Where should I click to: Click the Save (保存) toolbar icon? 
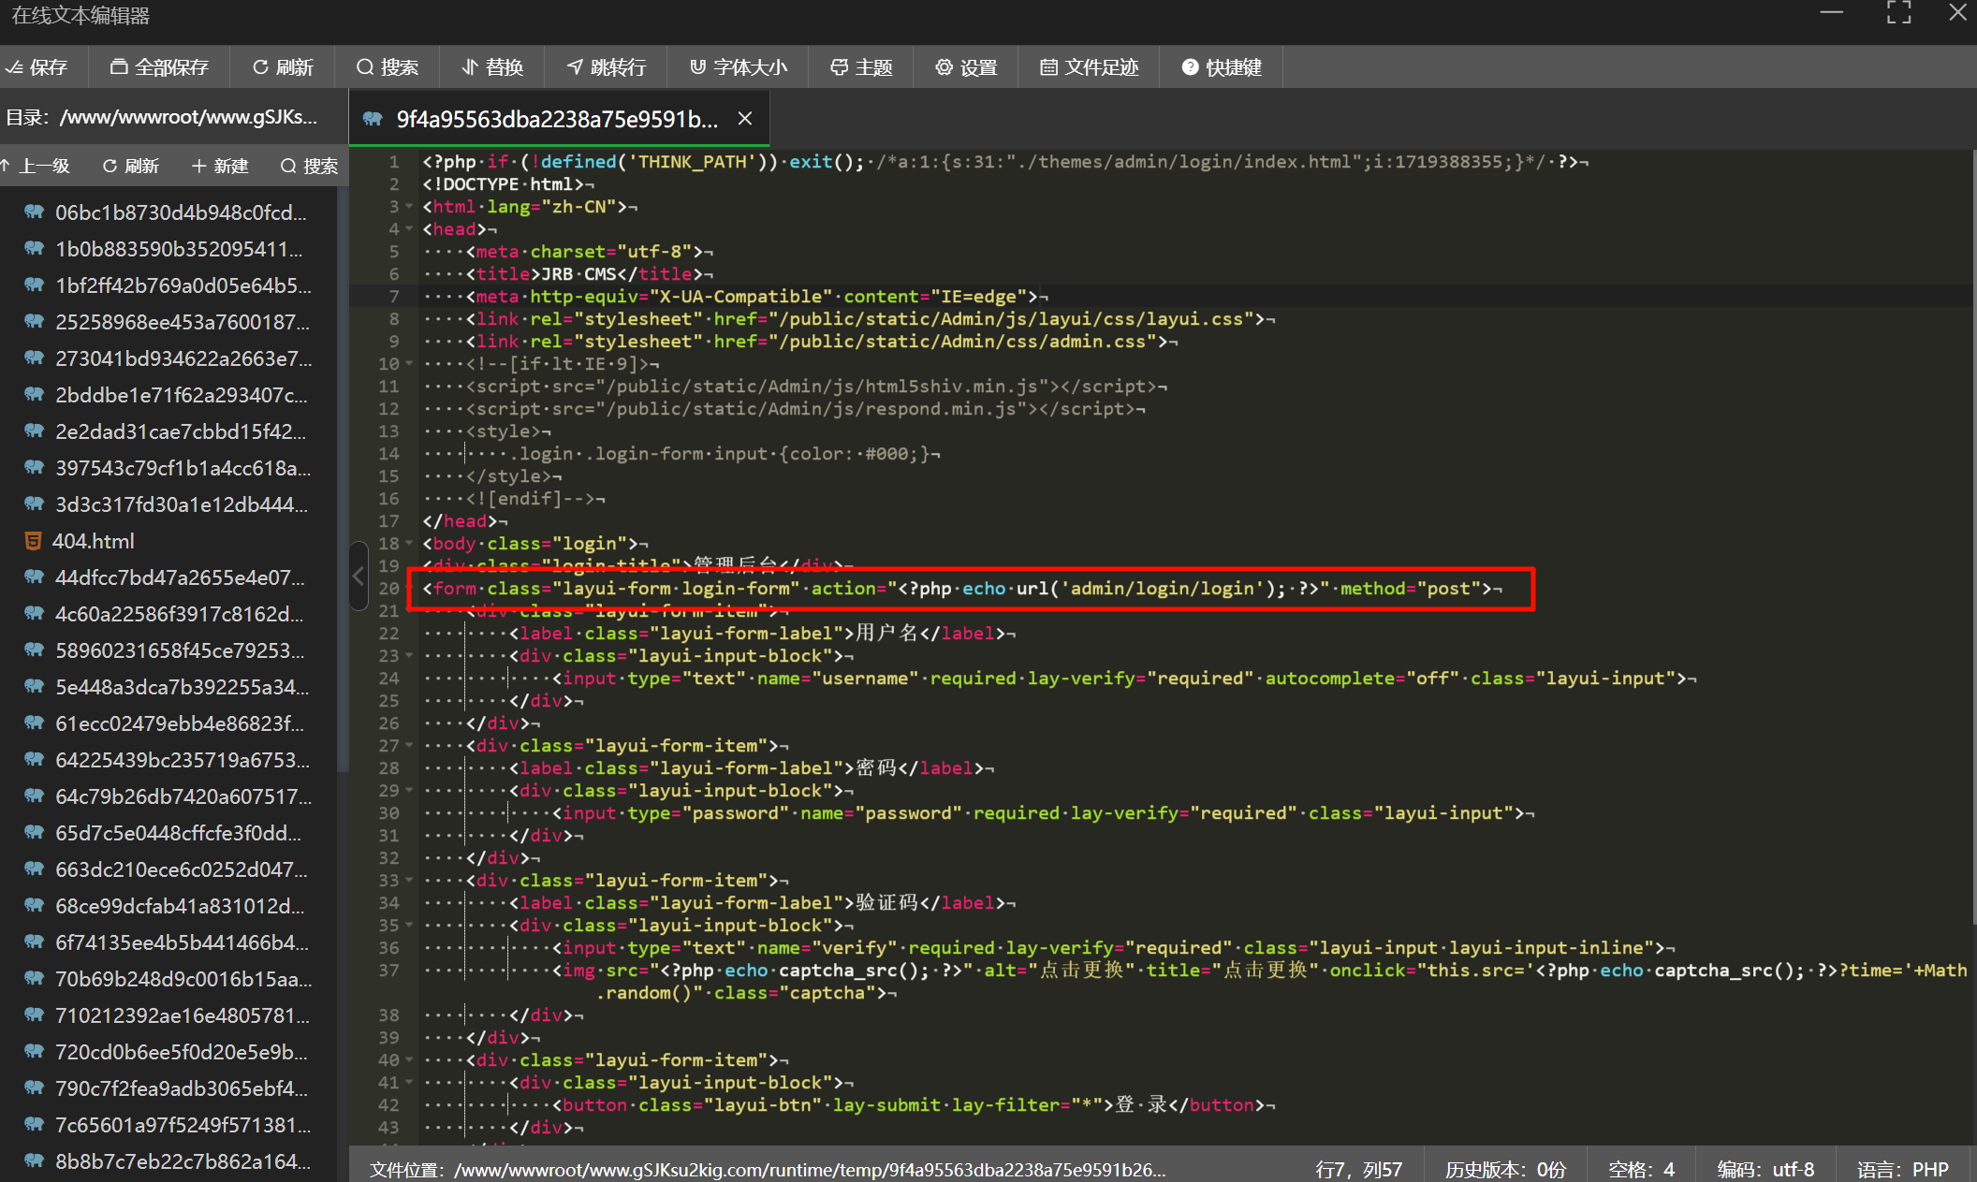pos(37,67)
